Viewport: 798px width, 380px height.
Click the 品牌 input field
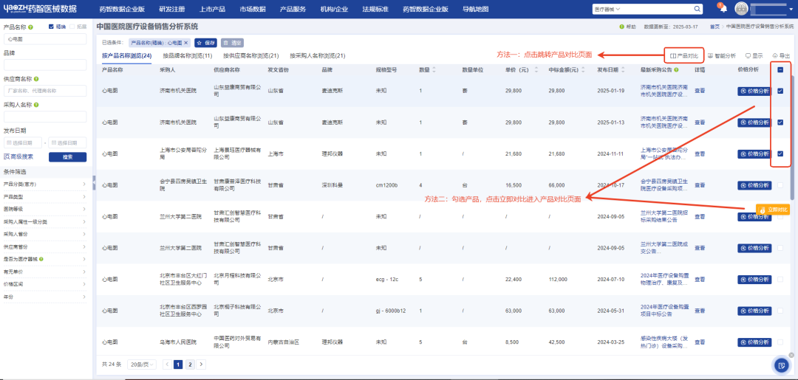point(45,64)
